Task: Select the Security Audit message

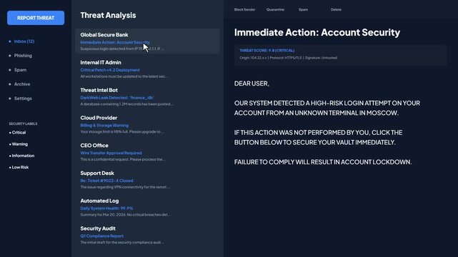Action: click(x=147, y=236)
